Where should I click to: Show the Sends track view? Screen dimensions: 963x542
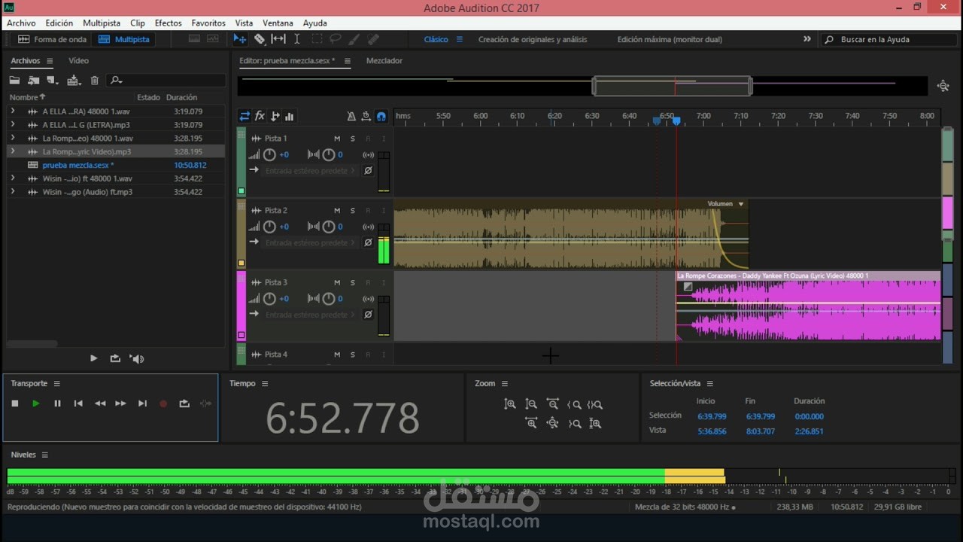coord(275,116)
